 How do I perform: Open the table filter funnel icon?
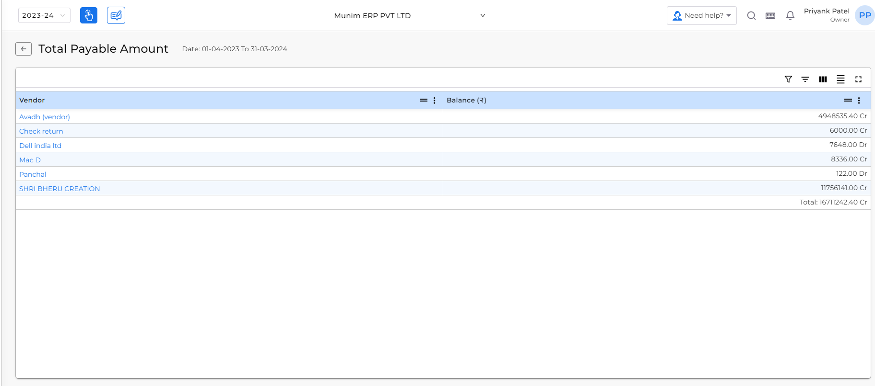[x=788, y=79]
